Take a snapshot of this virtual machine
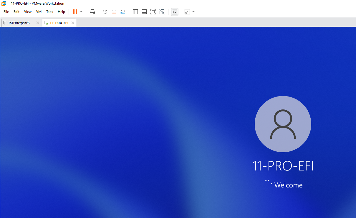This screenshot has height=218, width=356. click(x=105, y=12)
